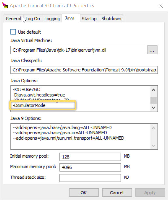Click the Tomcat feather icon in title bar
Viewport: 168px width, 200px height.
coord(5,5)
